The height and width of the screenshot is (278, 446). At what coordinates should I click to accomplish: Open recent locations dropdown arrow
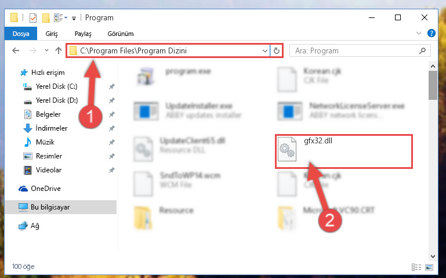pyautogui.click(x=46, y=50)
